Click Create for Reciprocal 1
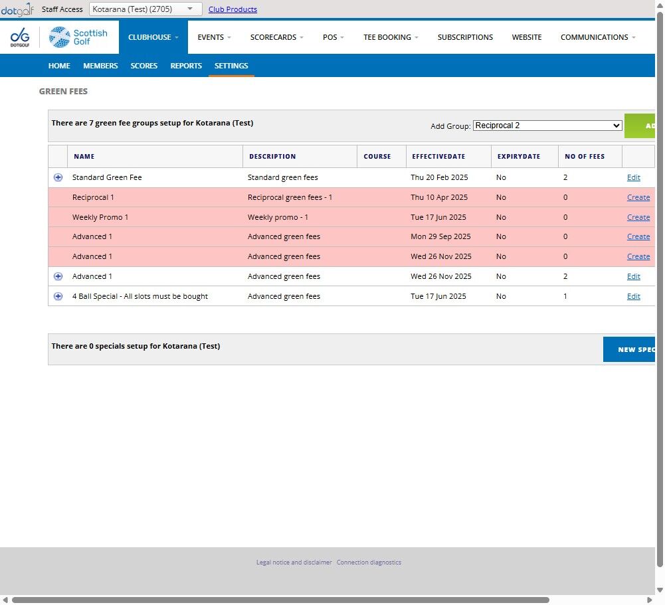Screen dimensions: 665x605 638,197
